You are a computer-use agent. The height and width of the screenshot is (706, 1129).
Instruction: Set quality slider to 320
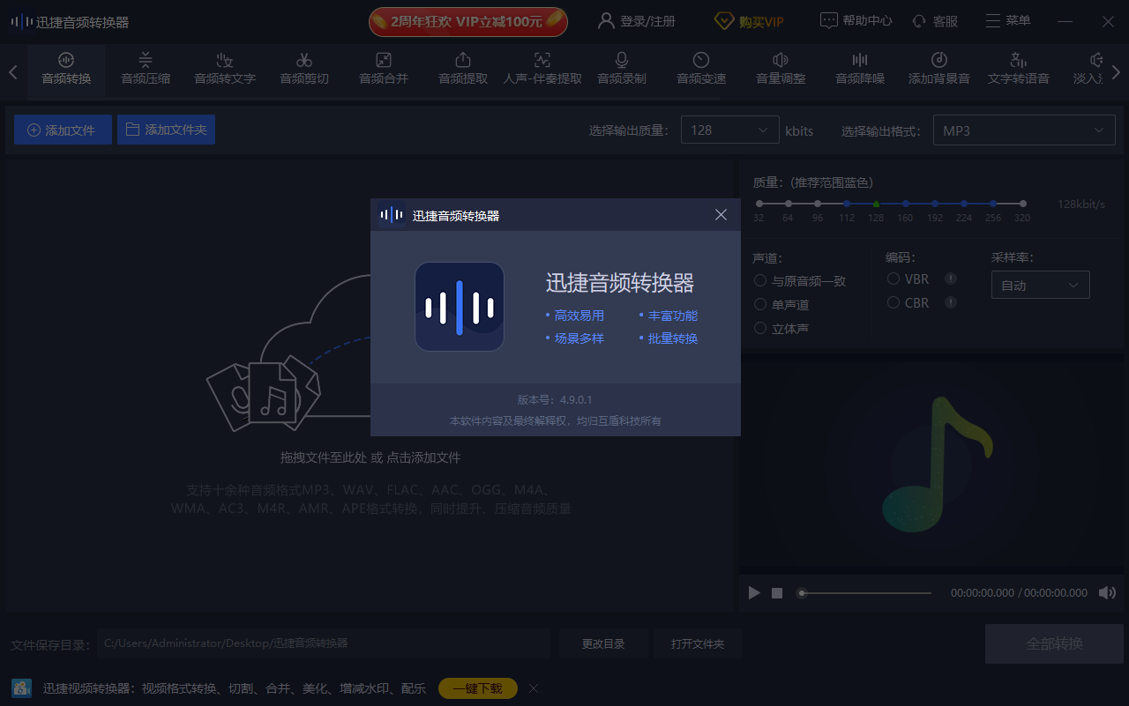click(1022, 204)
